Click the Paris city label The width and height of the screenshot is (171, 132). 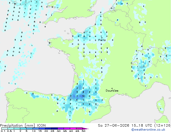coord(102,40)
